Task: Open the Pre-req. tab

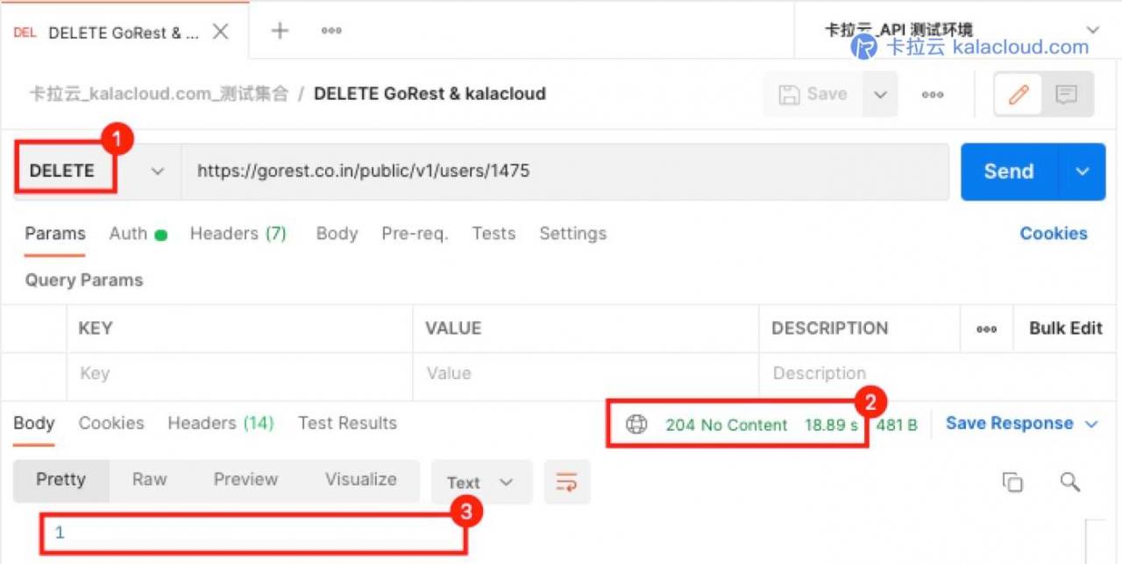Action: click(x=415, y=234)
